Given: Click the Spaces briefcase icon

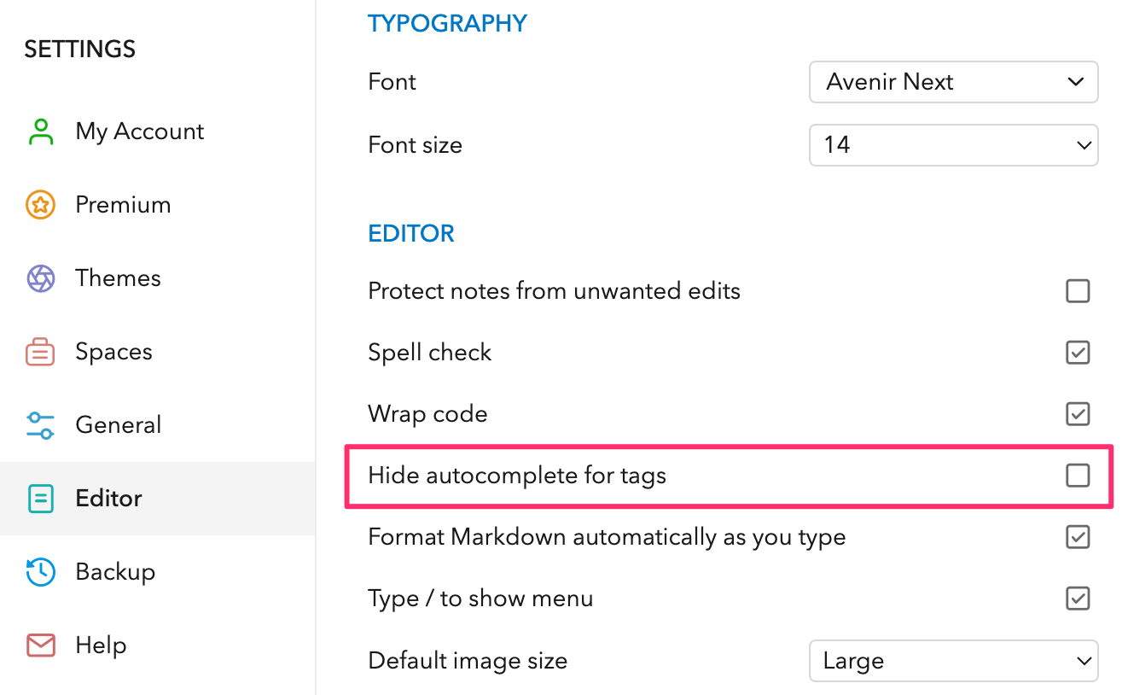Looking at the screenshot, I should [x=40, y=352].
